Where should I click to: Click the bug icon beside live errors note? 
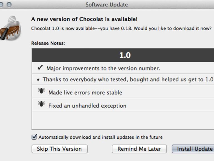41,92
